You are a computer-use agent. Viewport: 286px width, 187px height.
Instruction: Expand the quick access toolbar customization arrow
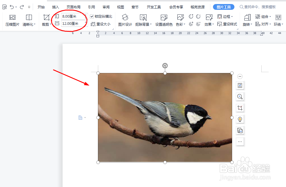coord(29,7)
